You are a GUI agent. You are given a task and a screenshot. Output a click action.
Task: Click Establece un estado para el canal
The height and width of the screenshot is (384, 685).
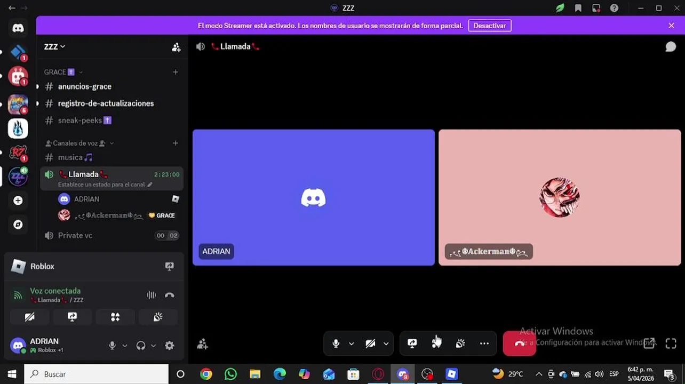101,185
